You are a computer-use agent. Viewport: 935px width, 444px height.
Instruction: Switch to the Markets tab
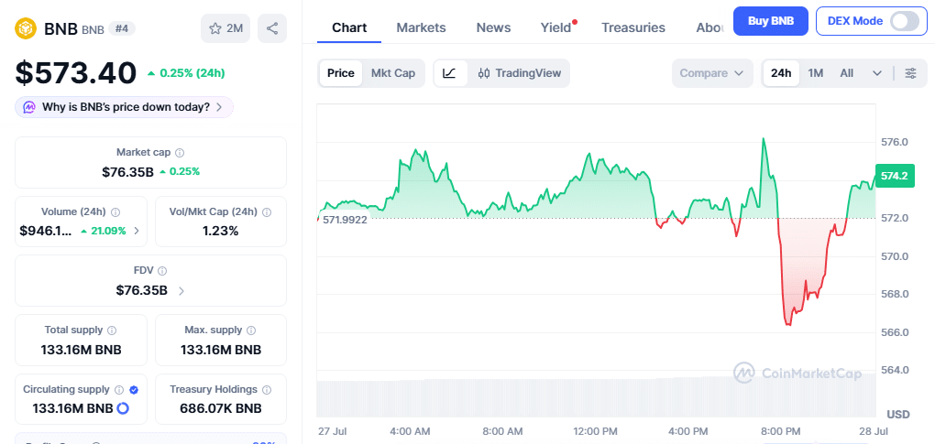click(421, 27)
